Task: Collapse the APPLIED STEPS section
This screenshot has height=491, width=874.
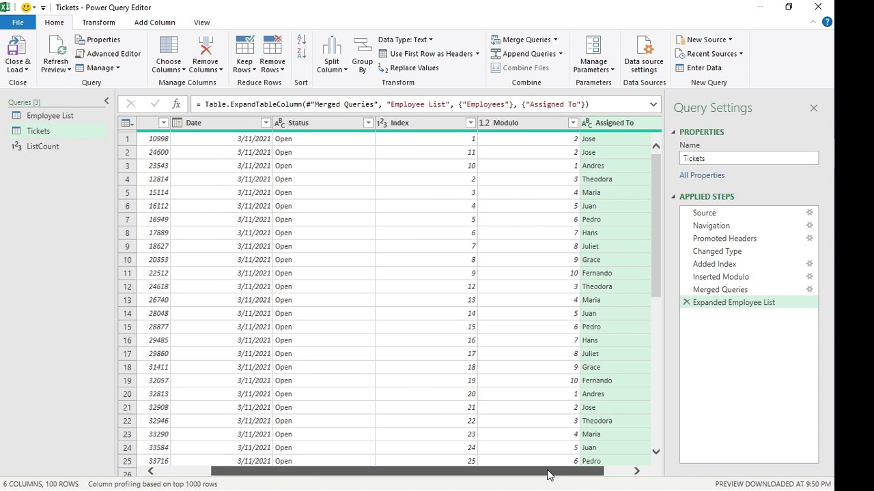Action: (673, 197)
